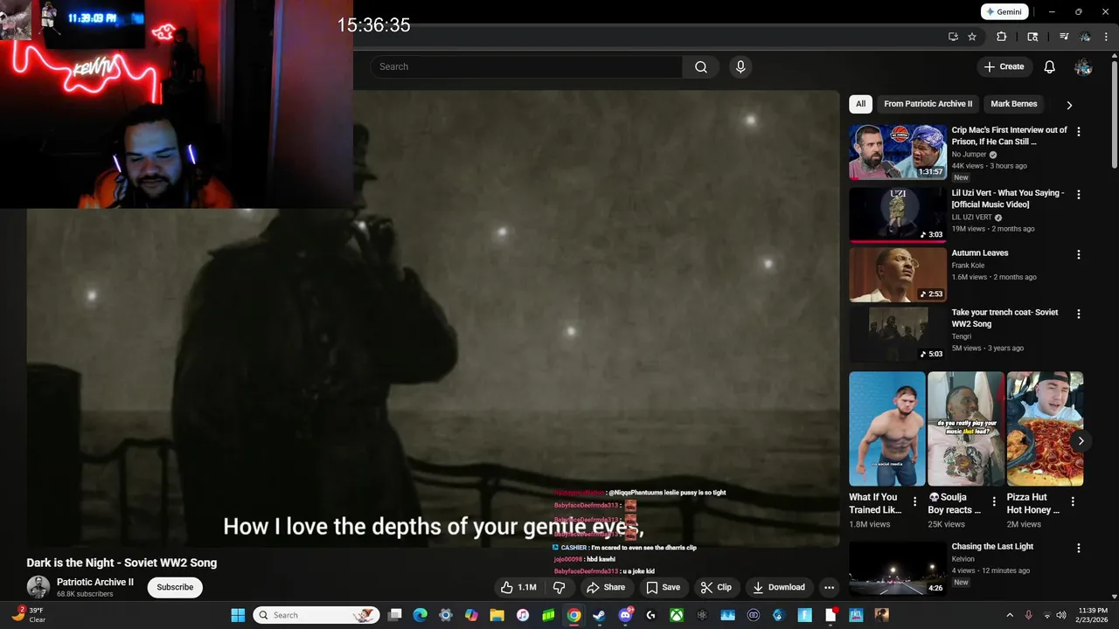Open the weather widget 39°F Clear
The image size is (1119, 629).
tap(28, 615)
